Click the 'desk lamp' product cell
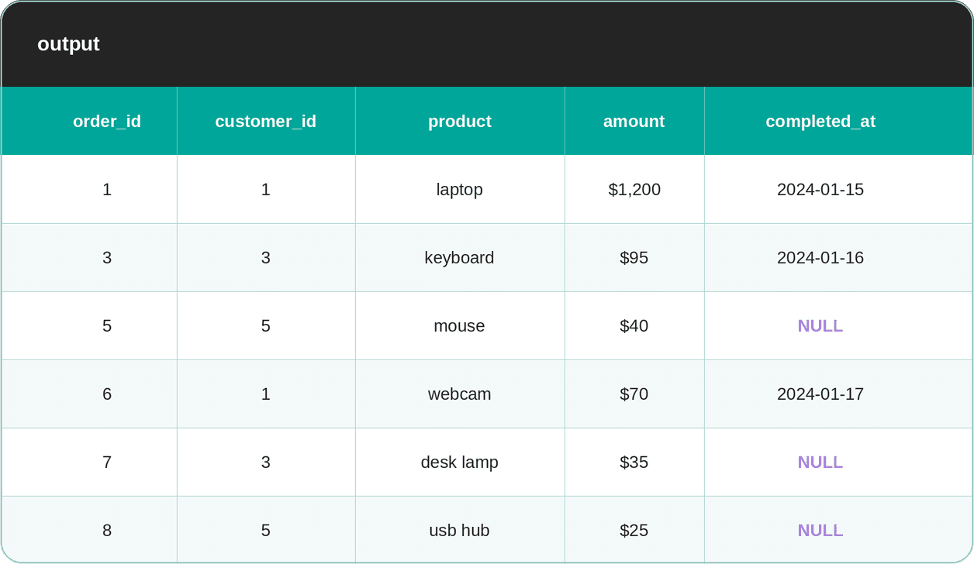Screen dimensions: 974x564 click(x=460, y=462)
